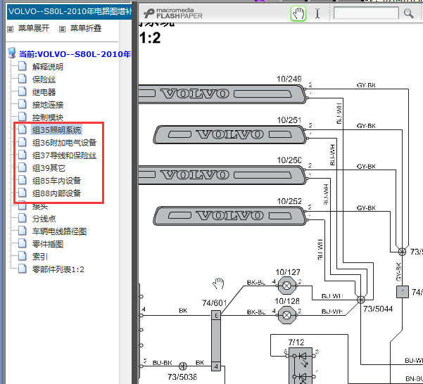This screenshot has height=384, width=423.
Task: Click the document icon next to 组37导线和保险丝
Action: coord(23,155)
